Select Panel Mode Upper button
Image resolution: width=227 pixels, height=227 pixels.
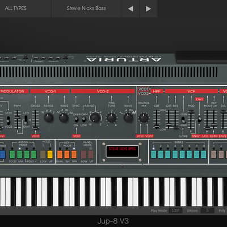click(91, 154)
